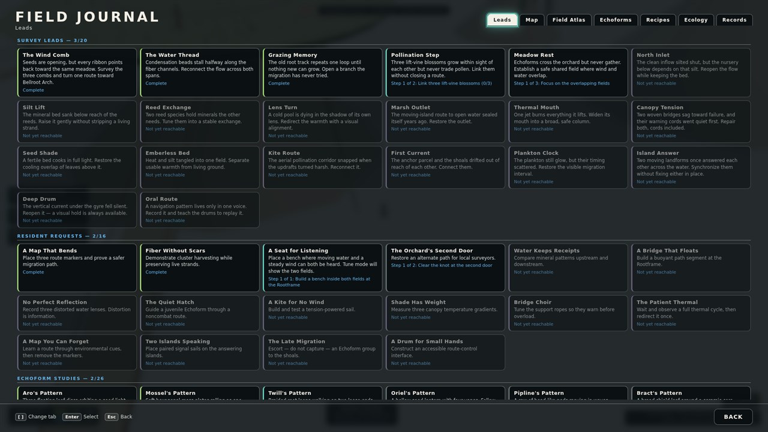Select The Water Thread lead card
The height and width of the screenshot is (432, 768).
[200, 73]
